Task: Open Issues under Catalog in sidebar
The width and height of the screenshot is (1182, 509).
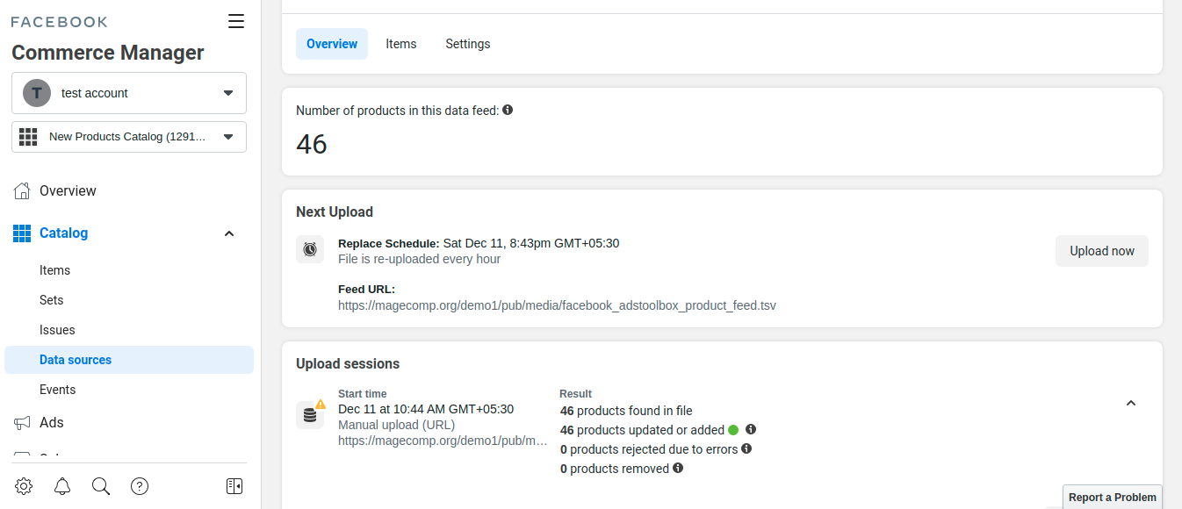Action: [57, 330]
